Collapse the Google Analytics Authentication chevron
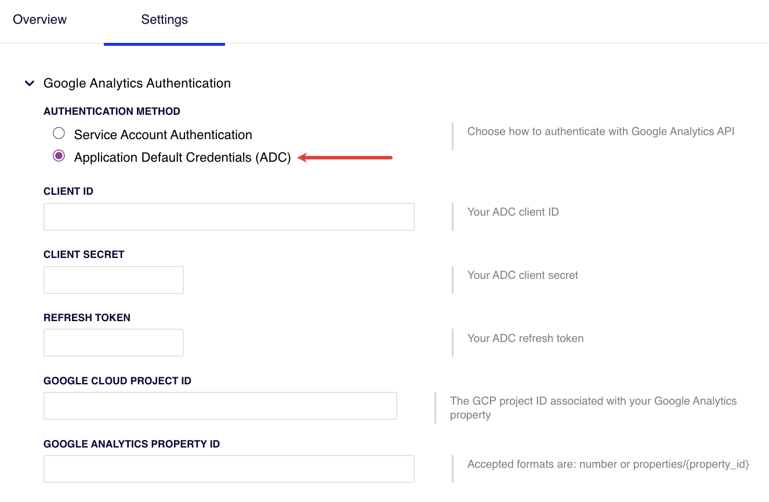Screen dimensions: 769x502 tap(29, 83)
